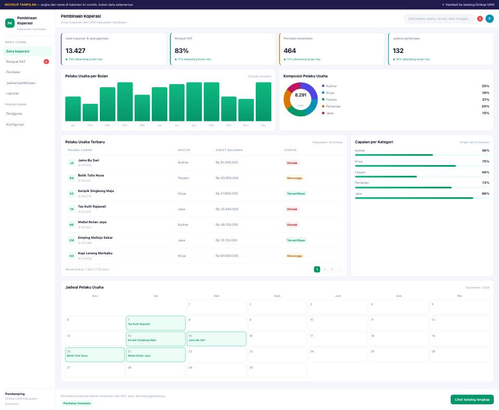Open the Riwayat RAT 83% stat card
This screenshot has width=499, height=410.
[223, 49]
